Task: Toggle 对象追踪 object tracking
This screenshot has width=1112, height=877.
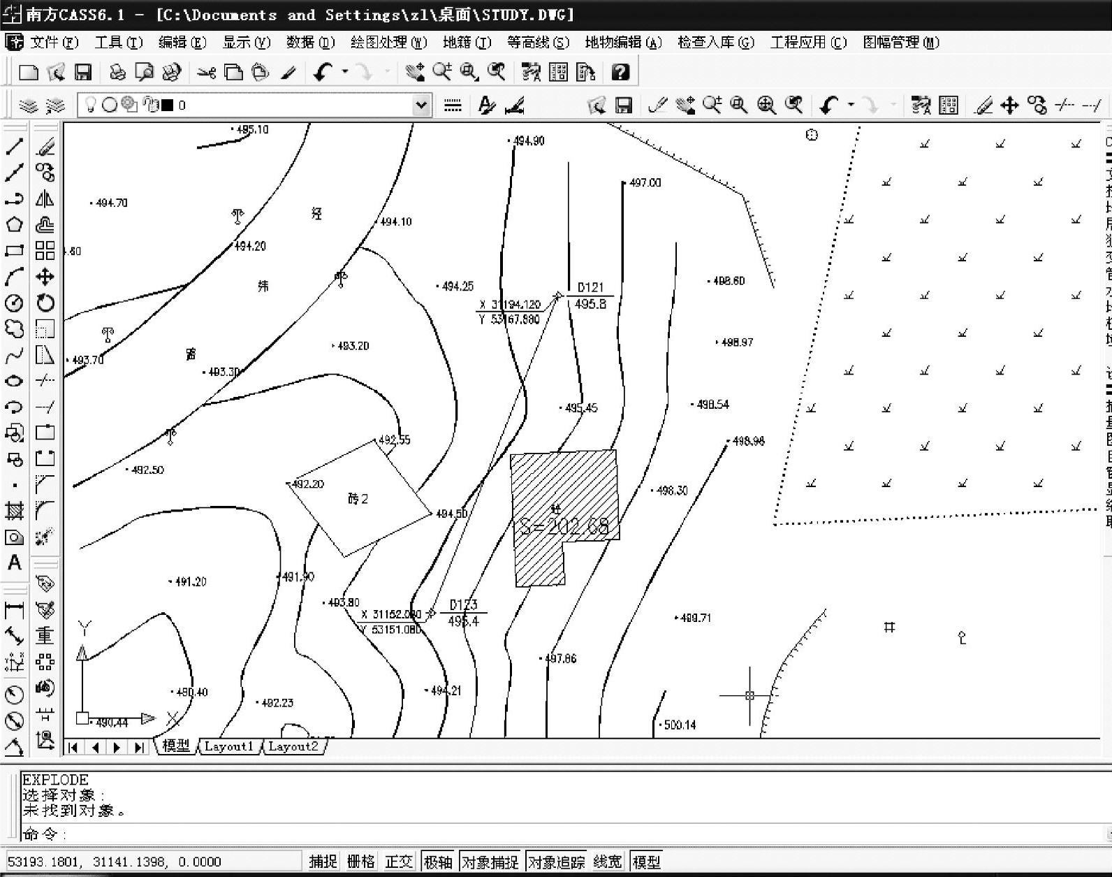Action: pyautogui.click(x=556, y=862)
